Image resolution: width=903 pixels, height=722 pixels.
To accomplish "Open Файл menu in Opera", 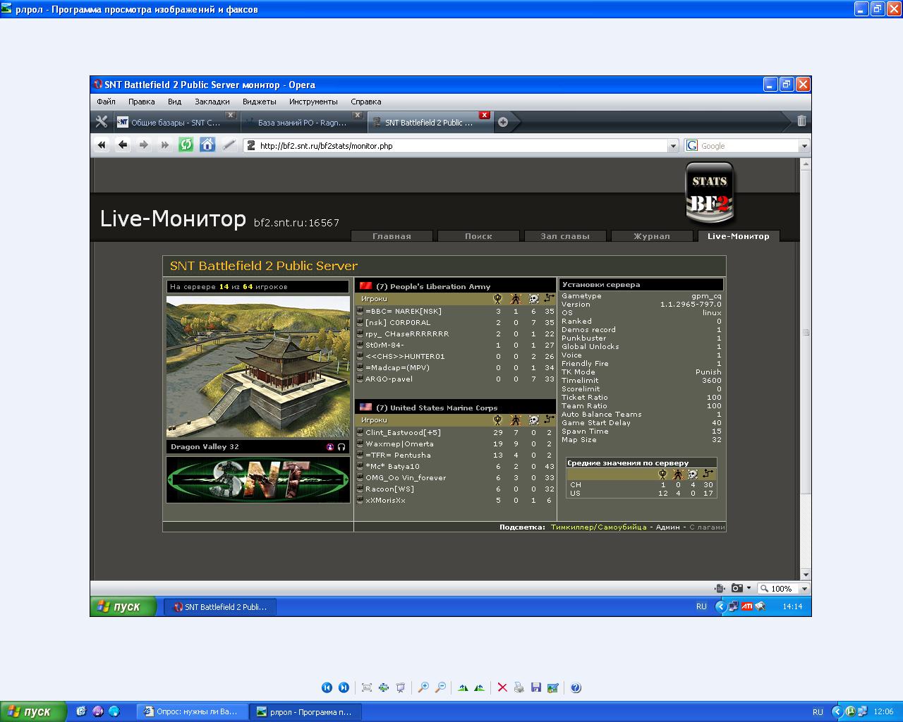I will [x=106, y=102].
